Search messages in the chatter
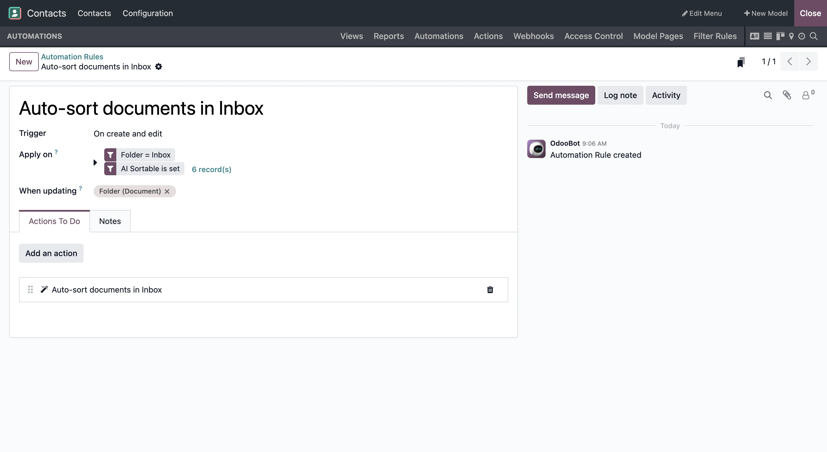The height and width of the screenshot is (452, 827). click(x=768, y=95)
